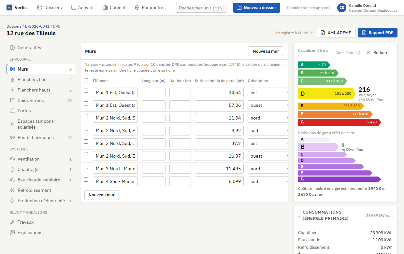Viewport: 404px width, 254px height.
Task: Click the Baies vitrées icon
Action: 12,100
